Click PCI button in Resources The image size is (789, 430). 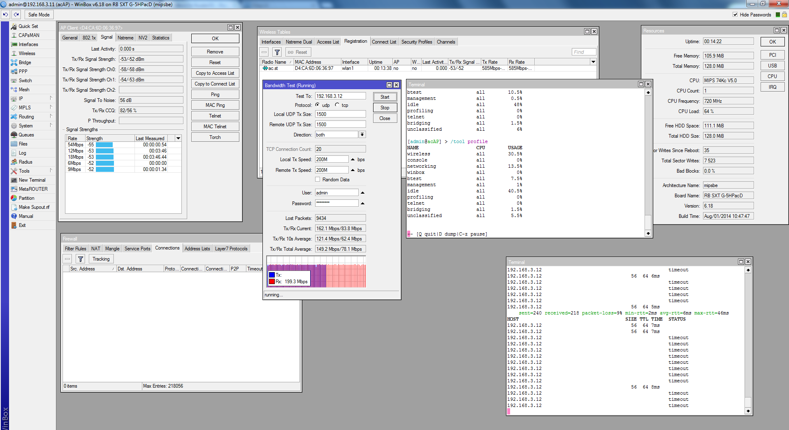773,55
